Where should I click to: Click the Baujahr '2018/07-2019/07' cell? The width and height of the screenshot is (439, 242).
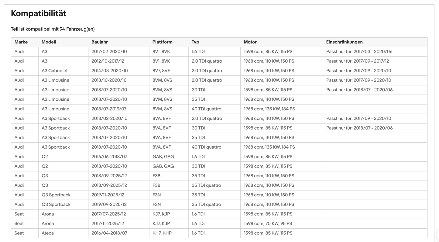[x=118, y=109]
